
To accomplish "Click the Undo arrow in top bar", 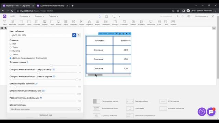I will 178,16.
